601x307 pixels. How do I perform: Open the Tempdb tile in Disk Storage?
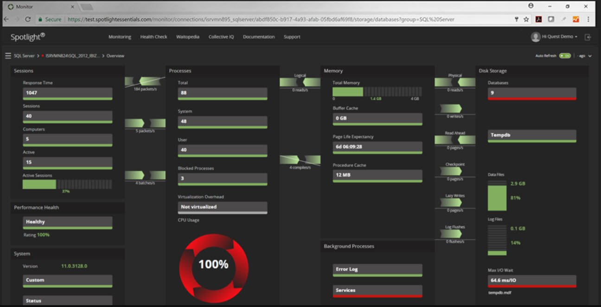coord(532,136)
